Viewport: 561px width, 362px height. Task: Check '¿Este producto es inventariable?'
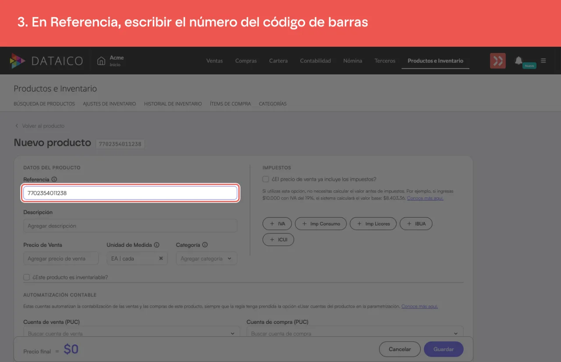pyautogui.click(x=26, y=277)
